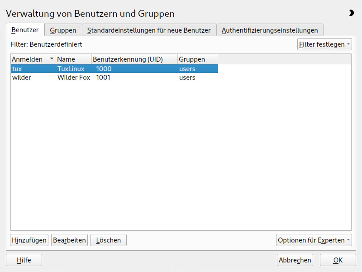Open Standardeinstellungen für neue Benutzer tab
The image size is (362, 272).
(x=149, y=30)
